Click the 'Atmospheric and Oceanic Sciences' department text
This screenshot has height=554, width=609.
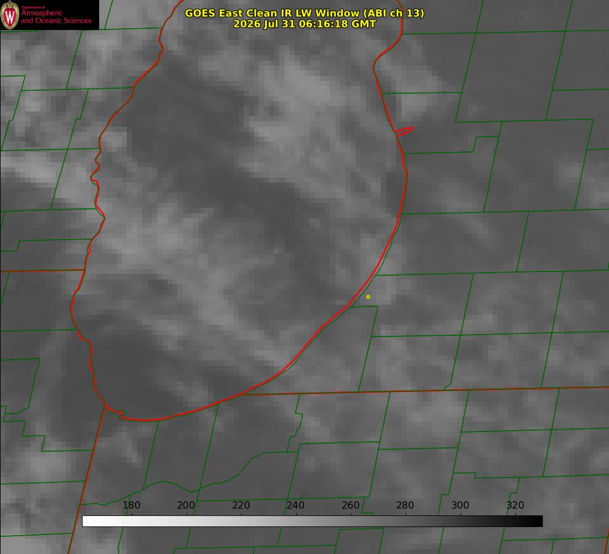click(x=56, y=17)
